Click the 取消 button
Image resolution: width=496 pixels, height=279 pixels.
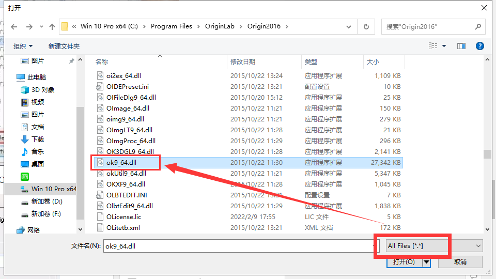pos(460,262)
